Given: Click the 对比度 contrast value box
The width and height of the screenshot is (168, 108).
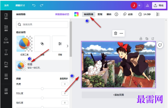Looking at the screenshot, I should (x=65, y=93).
